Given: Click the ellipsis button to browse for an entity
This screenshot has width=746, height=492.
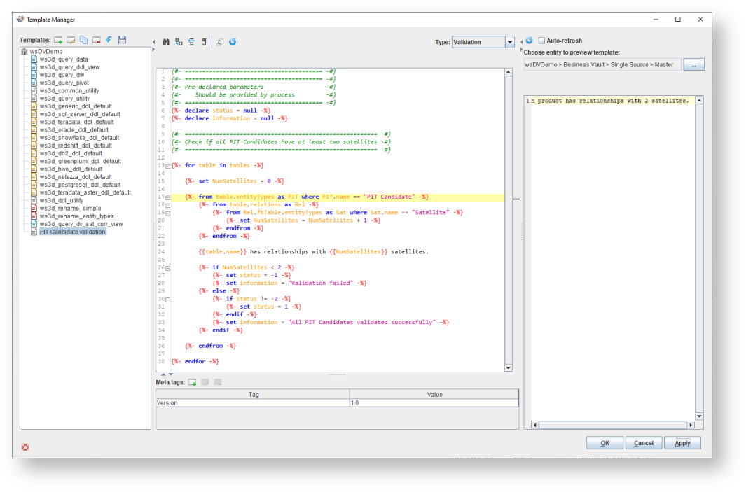Looking at the screenshot, I should [x=693, y=65].
